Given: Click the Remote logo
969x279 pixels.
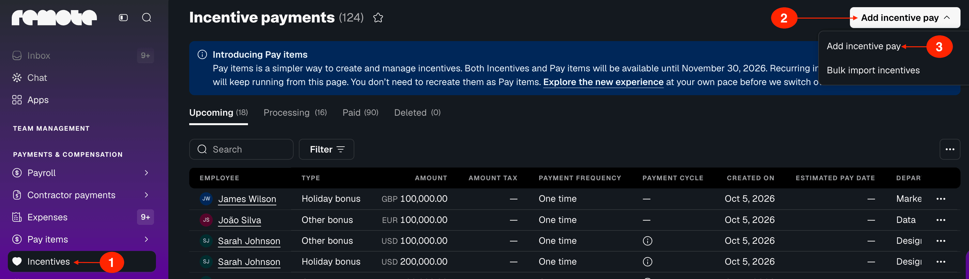Looking at the screenshot, I should (x=54, y=18).
